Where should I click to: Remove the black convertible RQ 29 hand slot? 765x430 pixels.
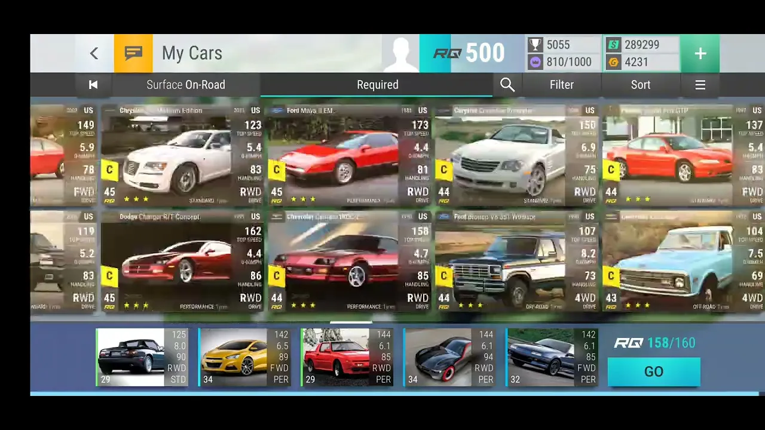tap(142, 357)
